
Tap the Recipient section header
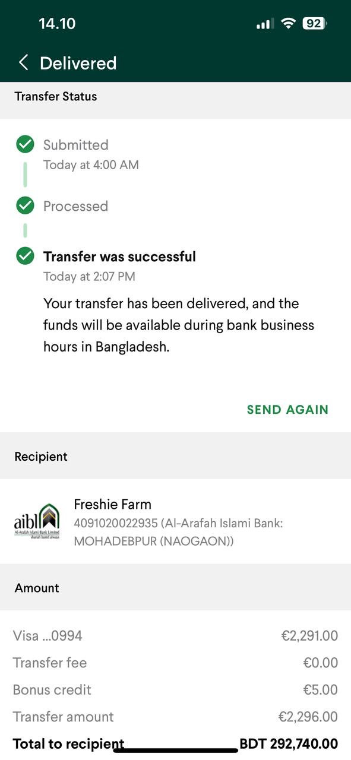pyautogui.click(x=41, y=456)
